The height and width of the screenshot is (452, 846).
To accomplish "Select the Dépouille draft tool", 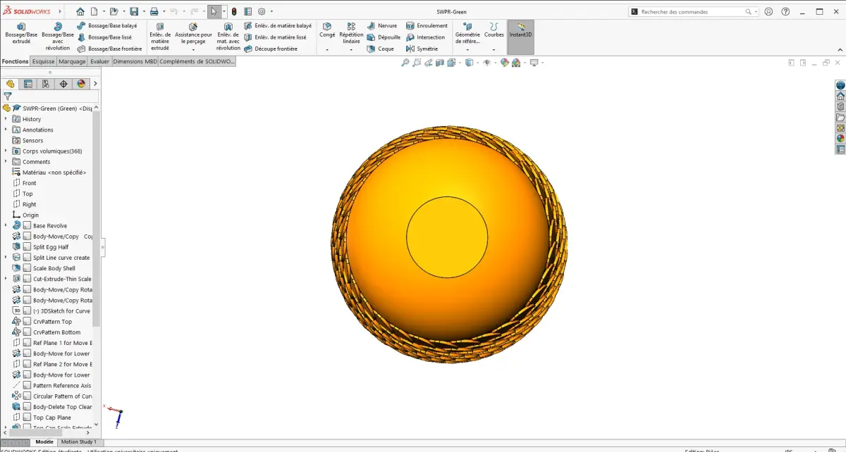I will (x=384, y=37).
